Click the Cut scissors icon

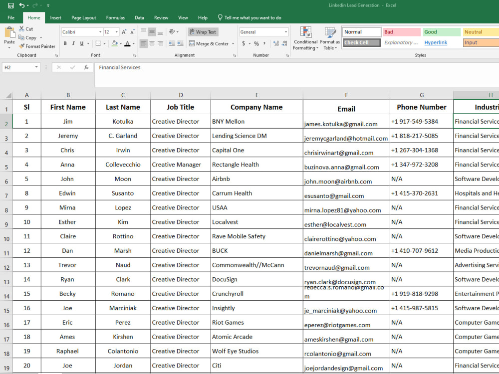coord(21,28)
